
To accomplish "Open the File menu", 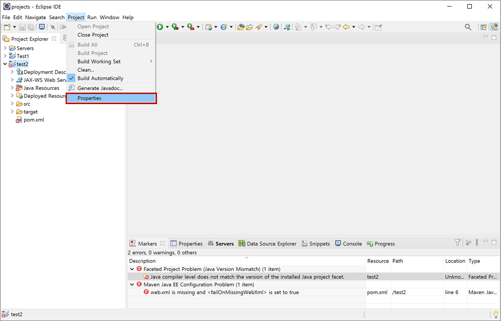I will tap(6, 17).
